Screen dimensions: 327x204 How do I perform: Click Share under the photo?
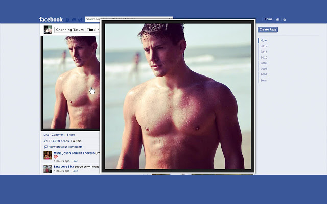pos(71,135)
